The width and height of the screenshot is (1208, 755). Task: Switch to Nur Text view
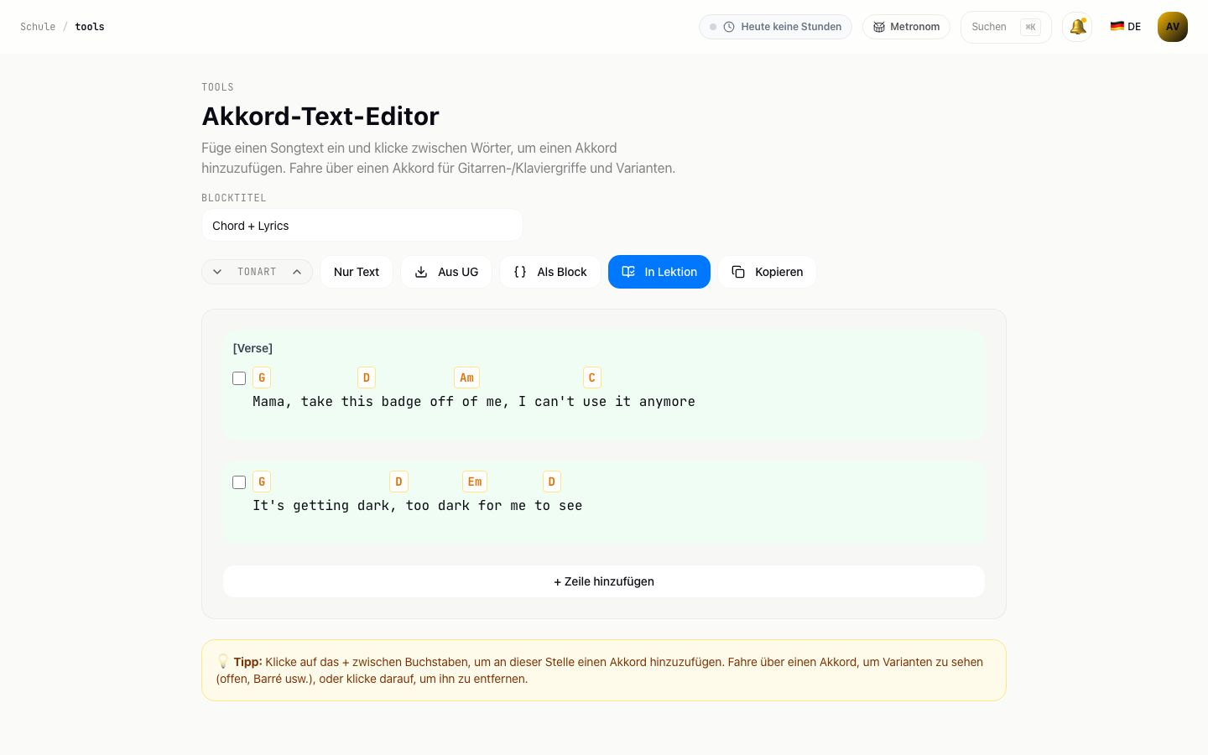357,272
